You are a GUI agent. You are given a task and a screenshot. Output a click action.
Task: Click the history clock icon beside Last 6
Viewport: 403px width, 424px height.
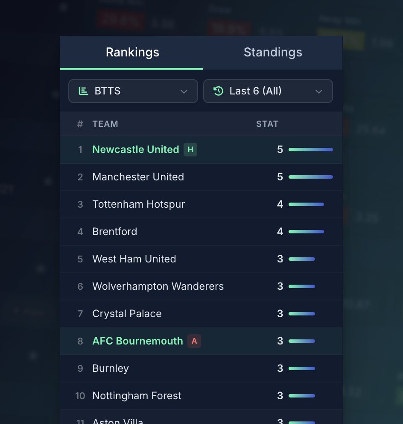point(219,91)
